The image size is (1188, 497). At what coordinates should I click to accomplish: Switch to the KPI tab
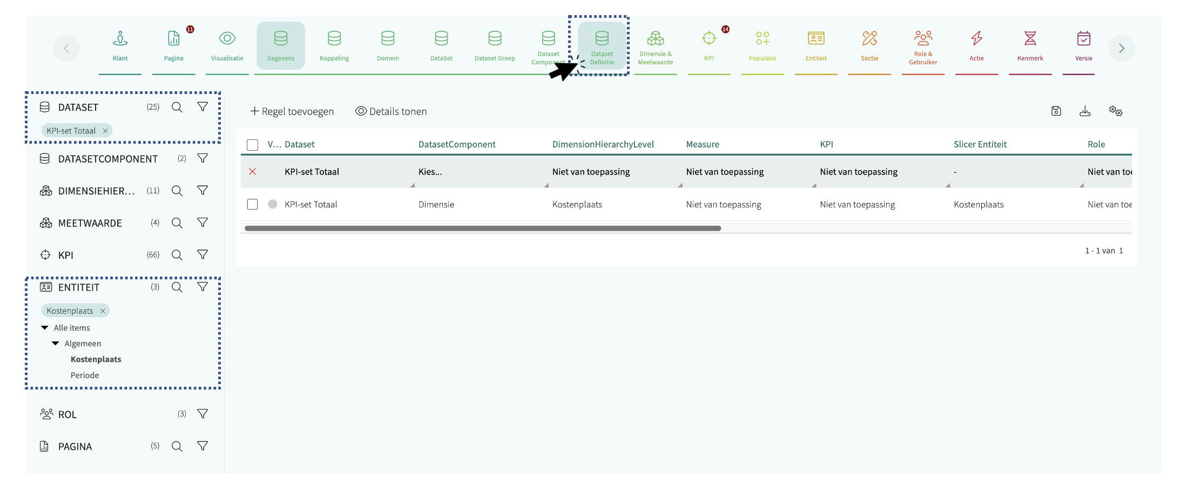pos(709,46)
